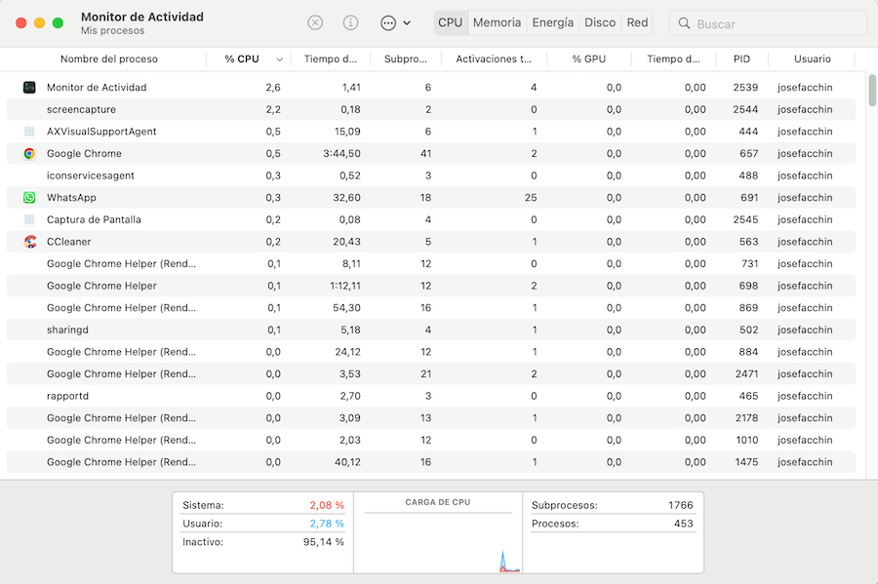
Task: Click the Carga de CPU graph
Action: click(438, 541)
